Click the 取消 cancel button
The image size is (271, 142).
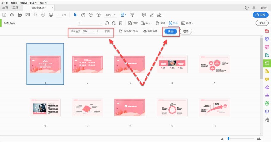point(186,31)
